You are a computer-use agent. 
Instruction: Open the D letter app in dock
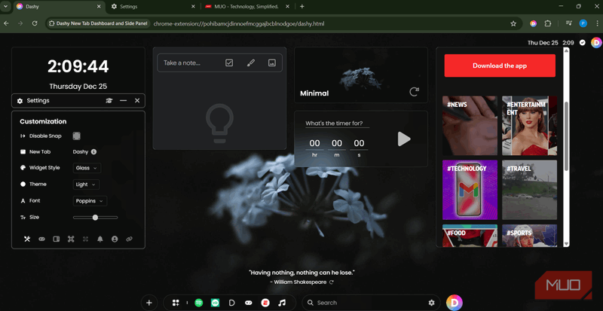(232, 303)
